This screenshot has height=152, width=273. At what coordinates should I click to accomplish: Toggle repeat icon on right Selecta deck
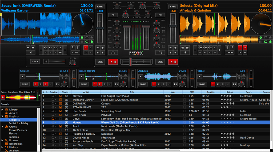click(x=265, y=37)
